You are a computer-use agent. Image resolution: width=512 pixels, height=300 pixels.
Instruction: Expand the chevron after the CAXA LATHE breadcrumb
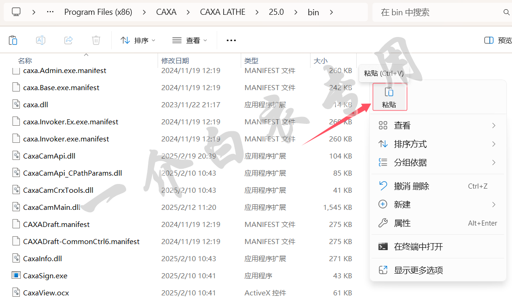click(257, 12)
